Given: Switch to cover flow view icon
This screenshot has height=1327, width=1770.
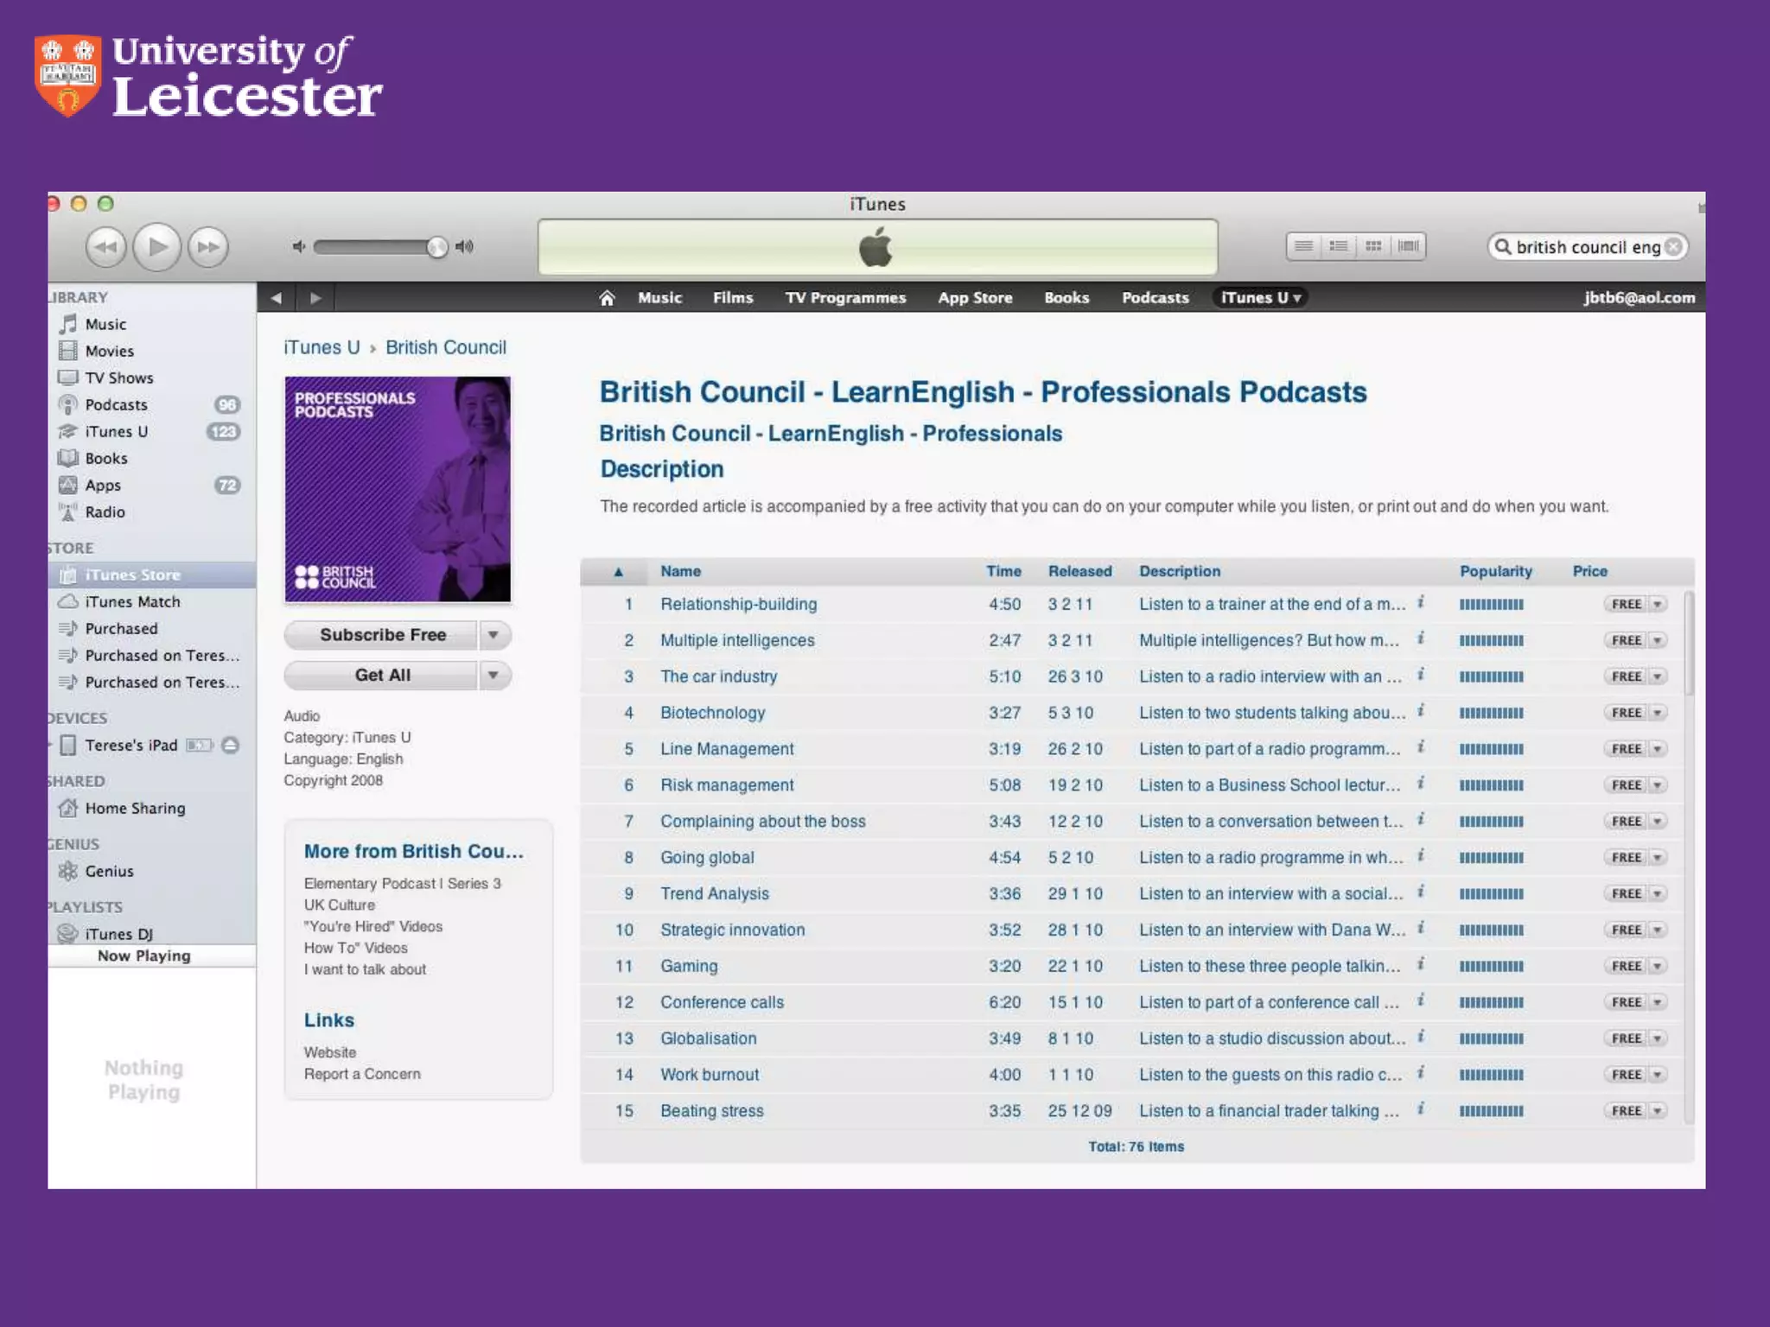Looking at the screenshot, I should [1409, 247].
